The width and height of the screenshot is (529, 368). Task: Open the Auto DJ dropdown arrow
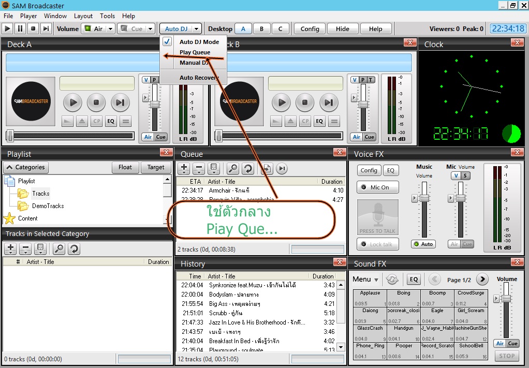click(x=196, y=28)
